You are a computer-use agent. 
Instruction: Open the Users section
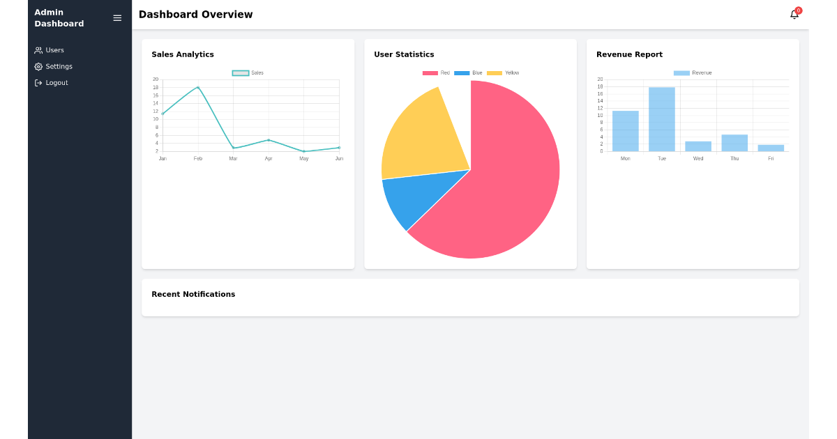click(x=54, y=49)
